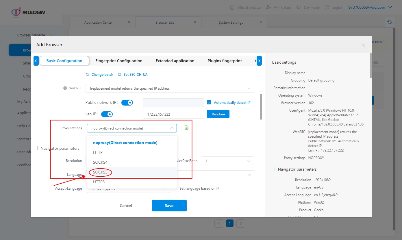Screen dimensions: 402x240
Task: Click the Change batch link
Action: tap(99, 75)
